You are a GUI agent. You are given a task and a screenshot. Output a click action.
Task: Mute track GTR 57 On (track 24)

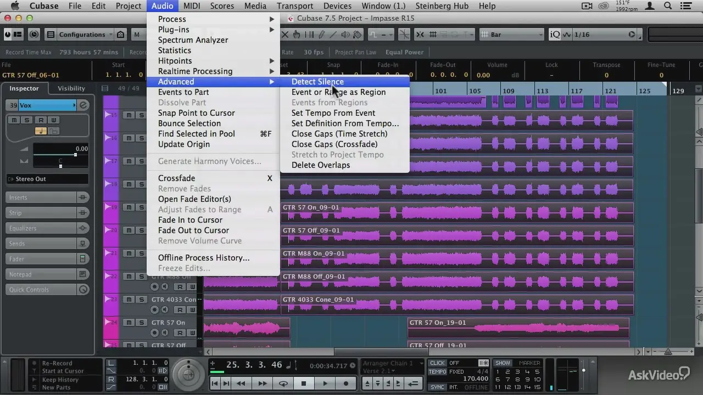(129, 323)
